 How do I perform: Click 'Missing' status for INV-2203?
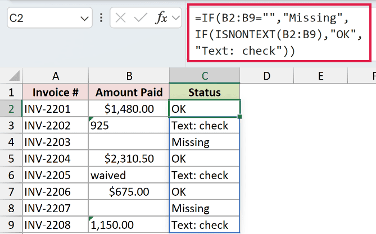(x=205, y=142)
